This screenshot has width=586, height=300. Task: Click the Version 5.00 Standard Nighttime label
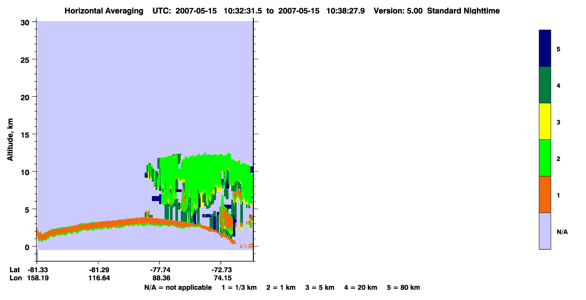437,11
